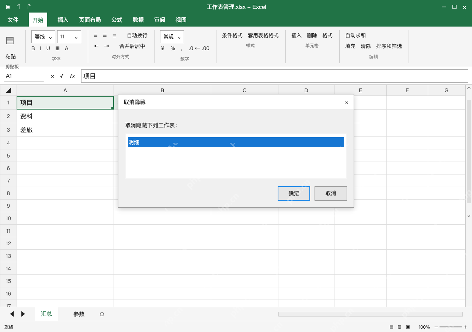Cancel formula entry with X icon
This screenshot has height=332, width=472.
coord(52,76)
